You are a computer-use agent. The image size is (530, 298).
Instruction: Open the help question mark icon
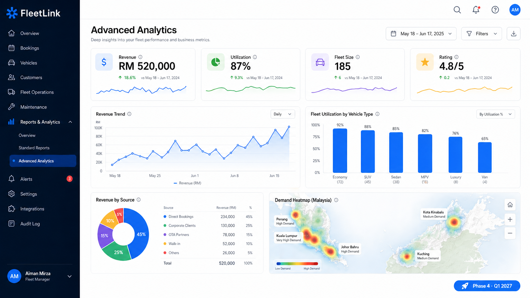tap(495, 10)
